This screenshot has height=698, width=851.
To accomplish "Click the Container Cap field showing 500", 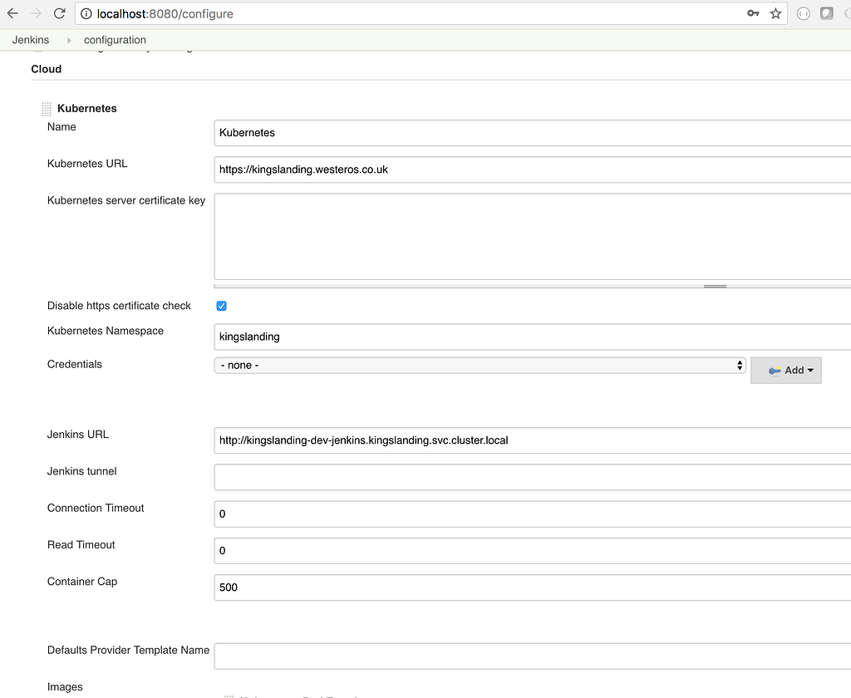I will [533, 587].
